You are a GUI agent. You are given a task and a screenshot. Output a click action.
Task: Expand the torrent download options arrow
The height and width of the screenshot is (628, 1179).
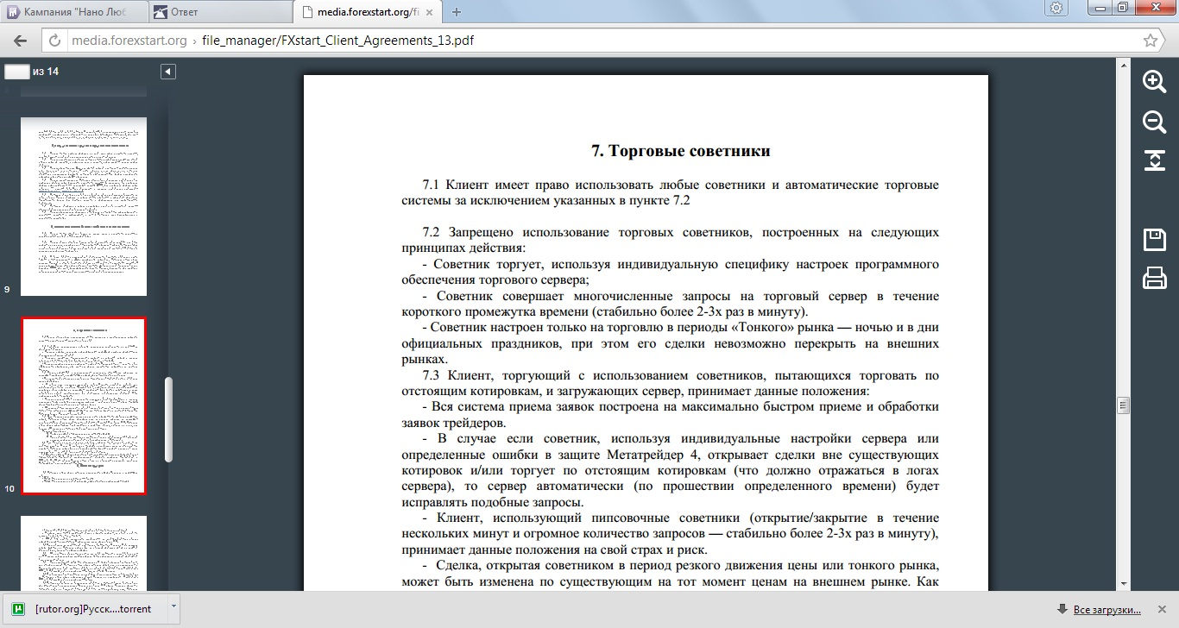click(173, 607)
